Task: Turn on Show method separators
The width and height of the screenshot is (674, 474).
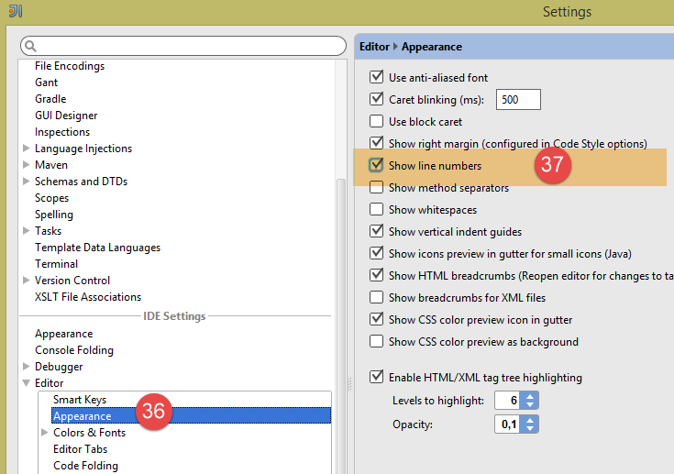Action: point(376,188)
